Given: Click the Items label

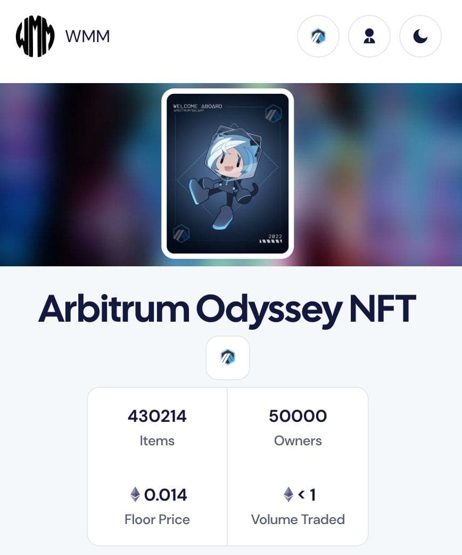Looking at the screenshot, I should coord(157,440).
